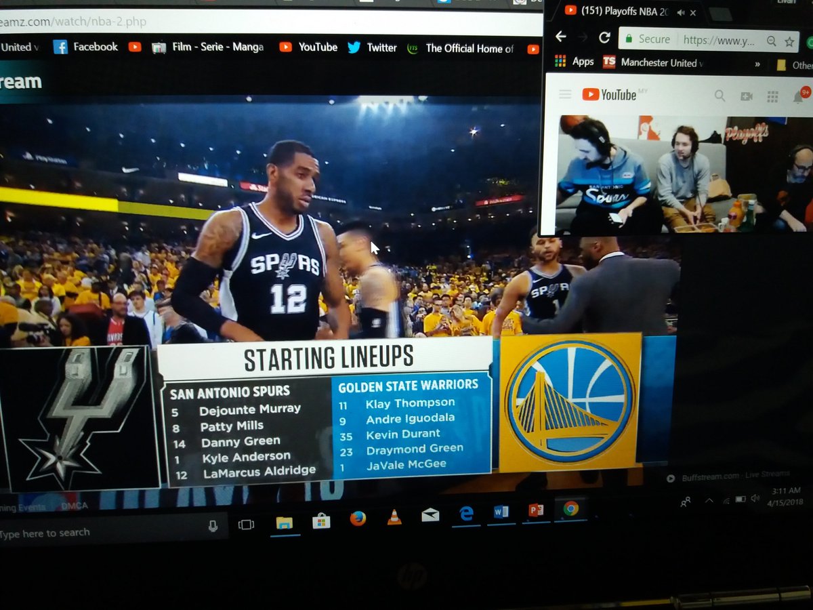Open VLC media player from the taskbar
This screenshot has width=813, height=610.
click(x=394, y=517)
